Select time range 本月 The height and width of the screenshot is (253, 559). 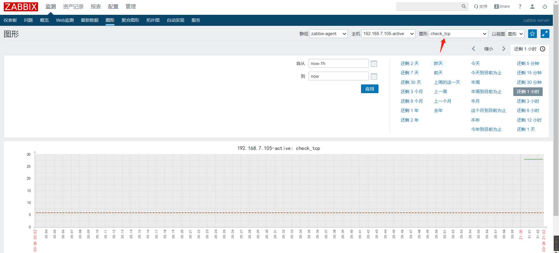click(x=475, y=101)
